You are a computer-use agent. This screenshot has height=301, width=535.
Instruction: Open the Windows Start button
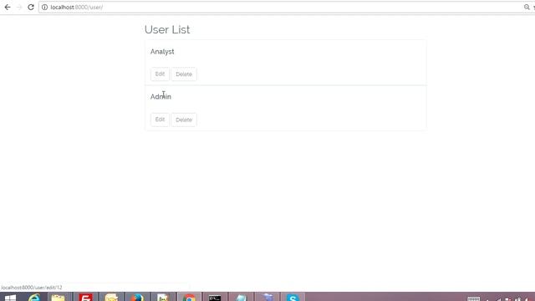(10, 298)
